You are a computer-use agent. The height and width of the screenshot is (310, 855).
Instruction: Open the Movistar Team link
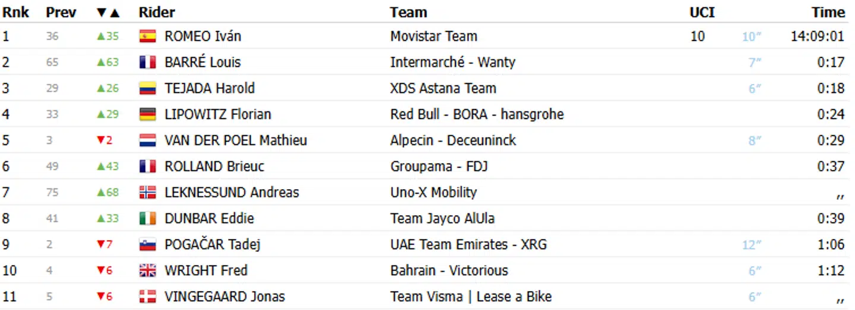click(433, 36)
